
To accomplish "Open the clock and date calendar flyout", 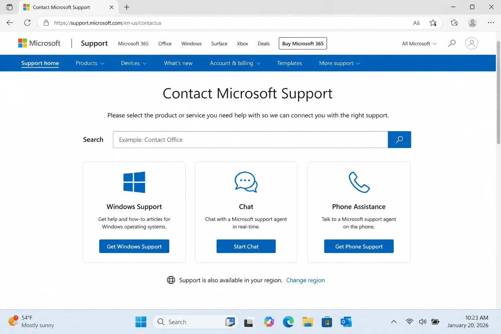I will tap(468, 322).
